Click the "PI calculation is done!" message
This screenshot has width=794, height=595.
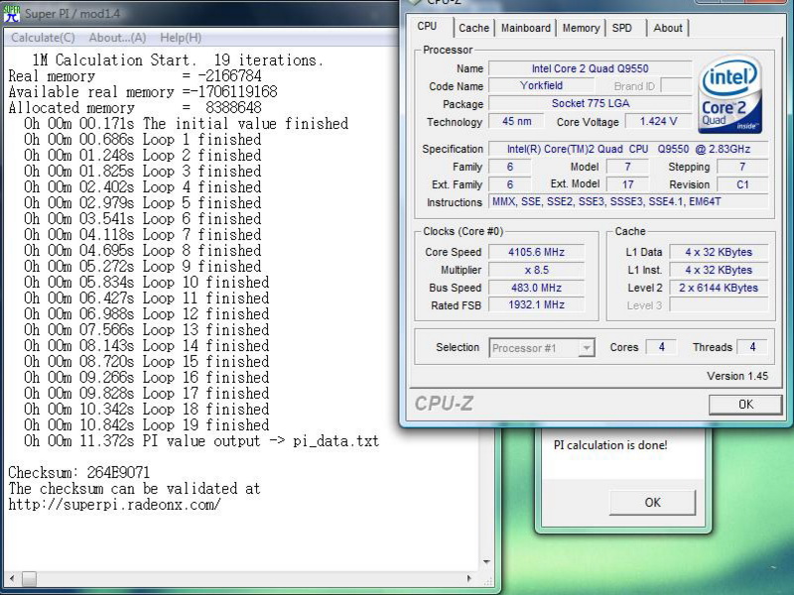(610, 445)
